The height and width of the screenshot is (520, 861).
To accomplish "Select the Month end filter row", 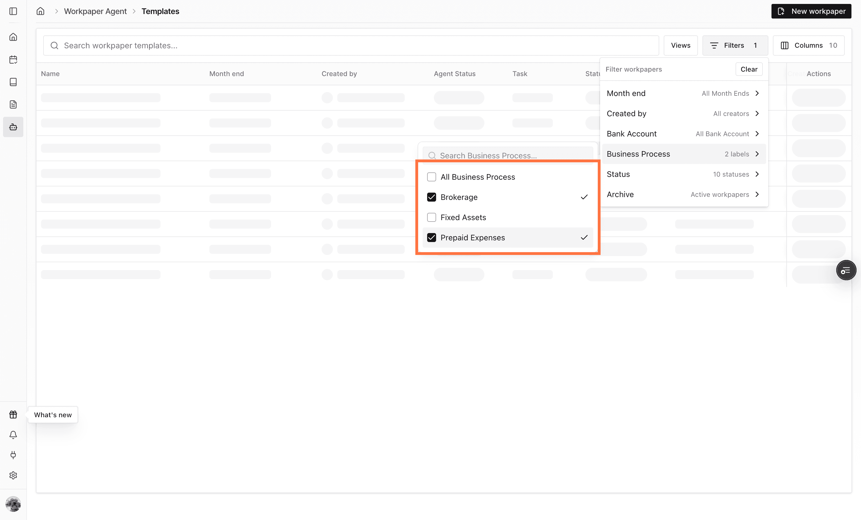I will [684, 93].
